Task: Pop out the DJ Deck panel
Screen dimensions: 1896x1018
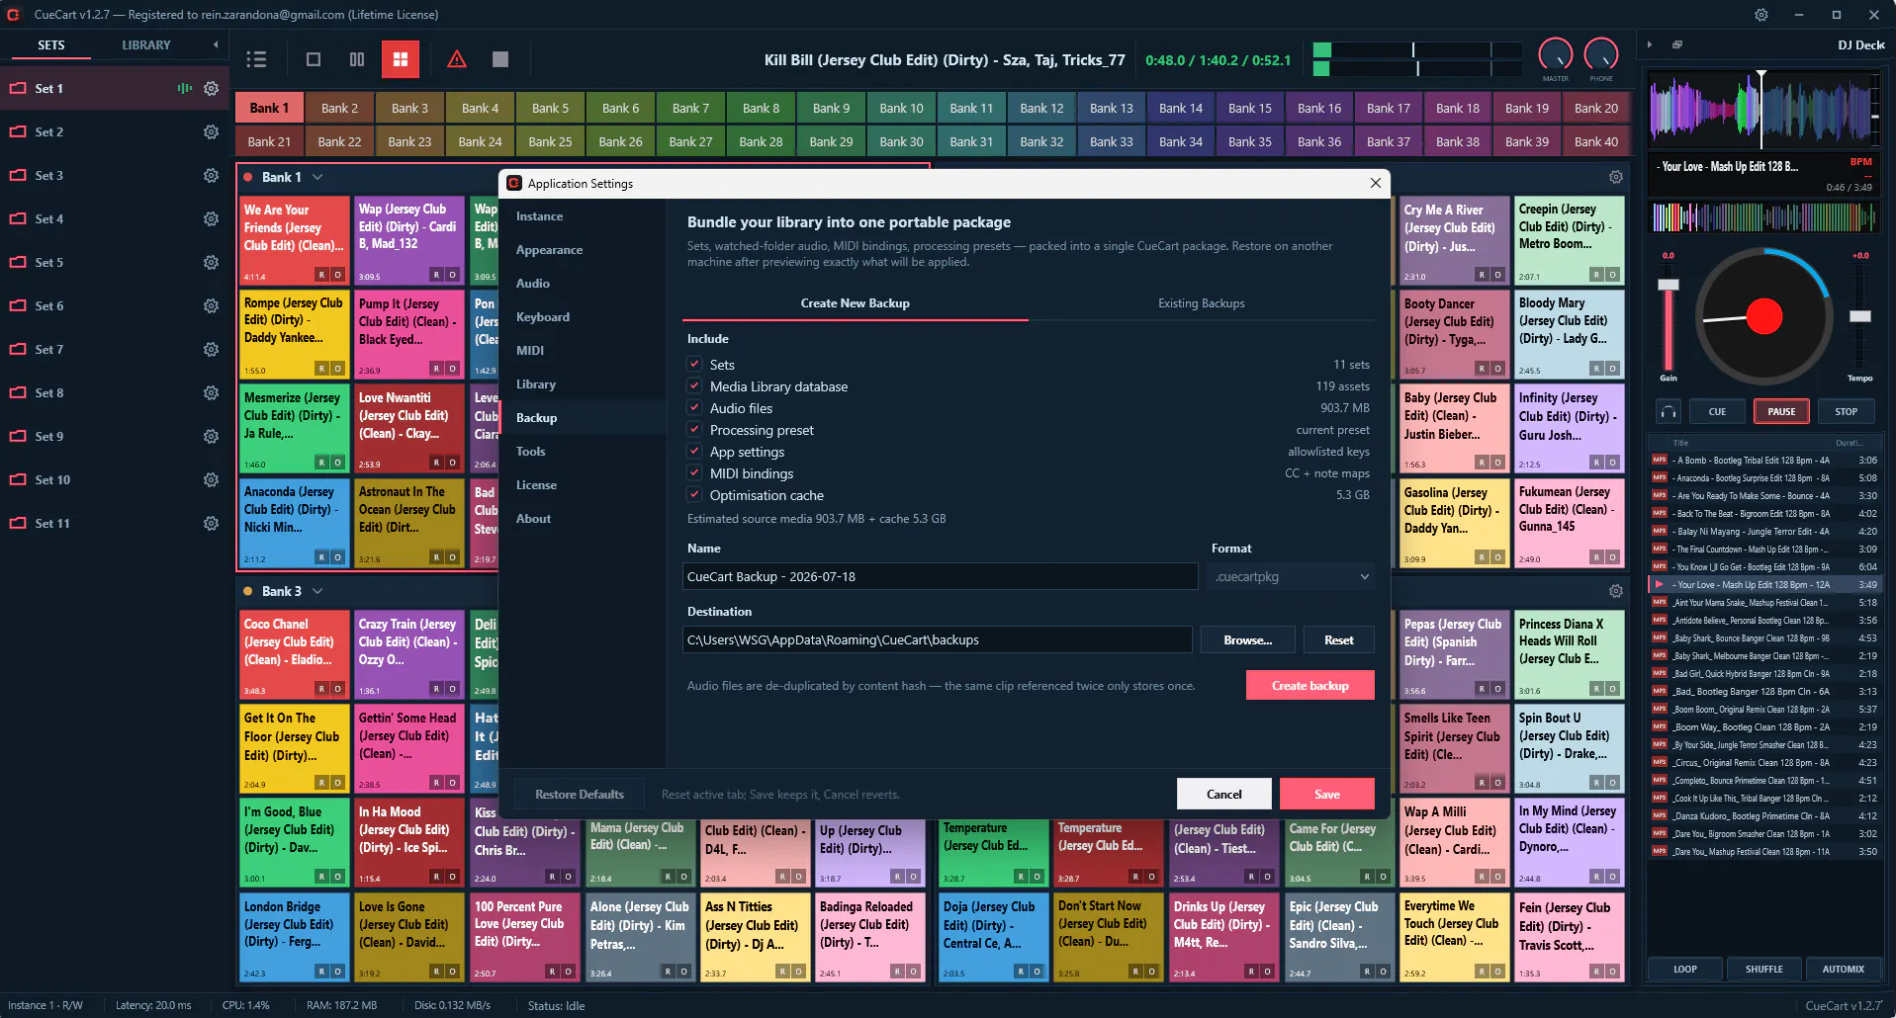Action: coord(1677,44)
